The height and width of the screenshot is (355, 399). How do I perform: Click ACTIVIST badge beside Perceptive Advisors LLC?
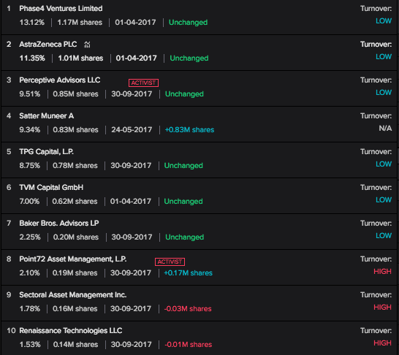point(143,83)
